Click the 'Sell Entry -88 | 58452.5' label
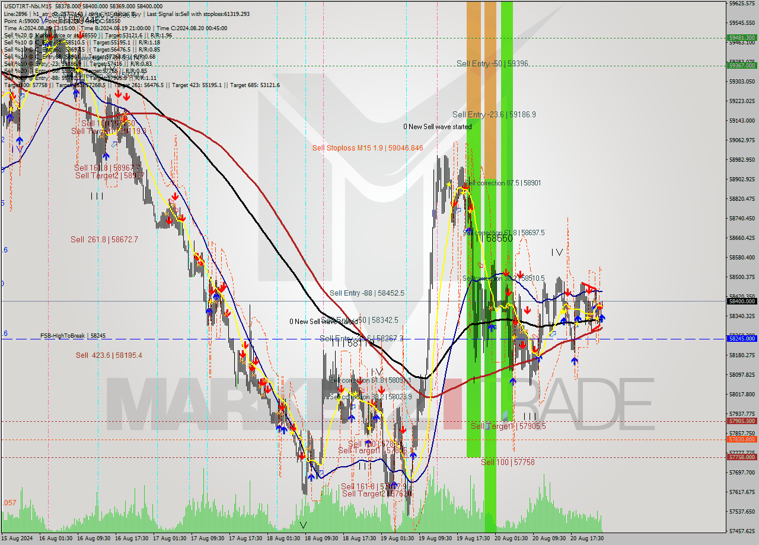This screenshot has height=545, width=759. (367, 293)
